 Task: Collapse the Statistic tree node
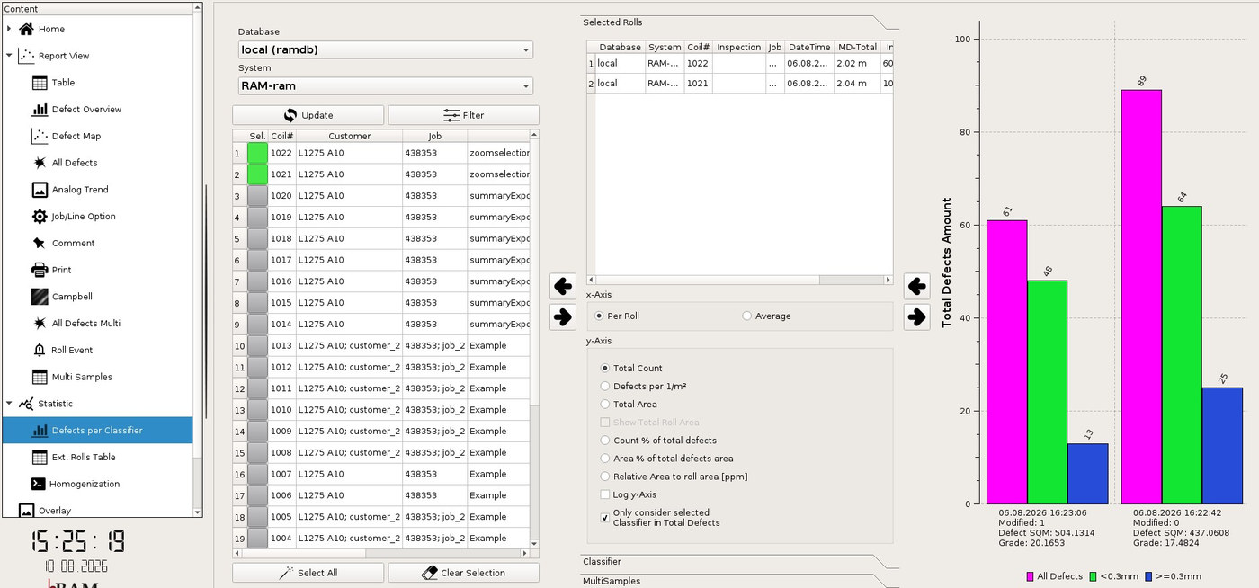[x=9, y=404]
